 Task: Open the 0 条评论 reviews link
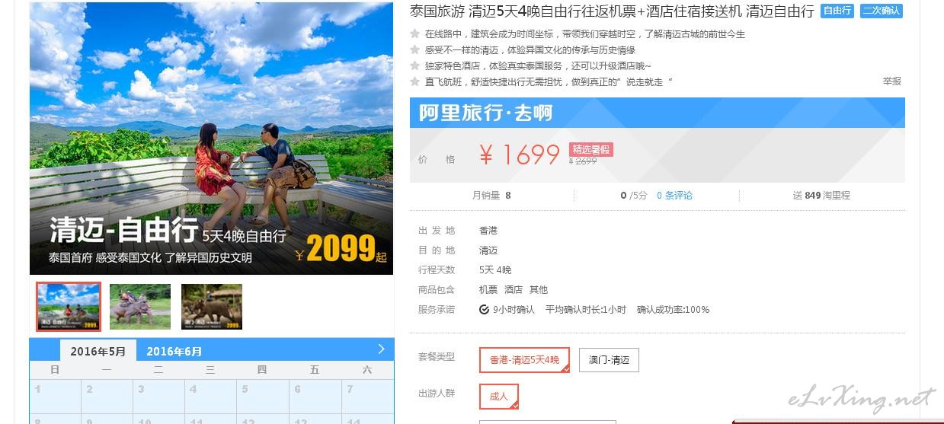[674, 196]
